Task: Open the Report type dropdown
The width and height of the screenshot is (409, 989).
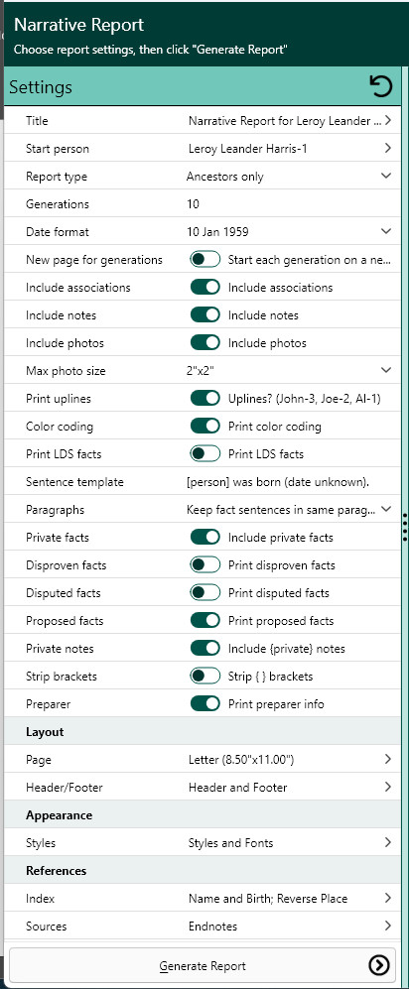Action: coord(386,176)
